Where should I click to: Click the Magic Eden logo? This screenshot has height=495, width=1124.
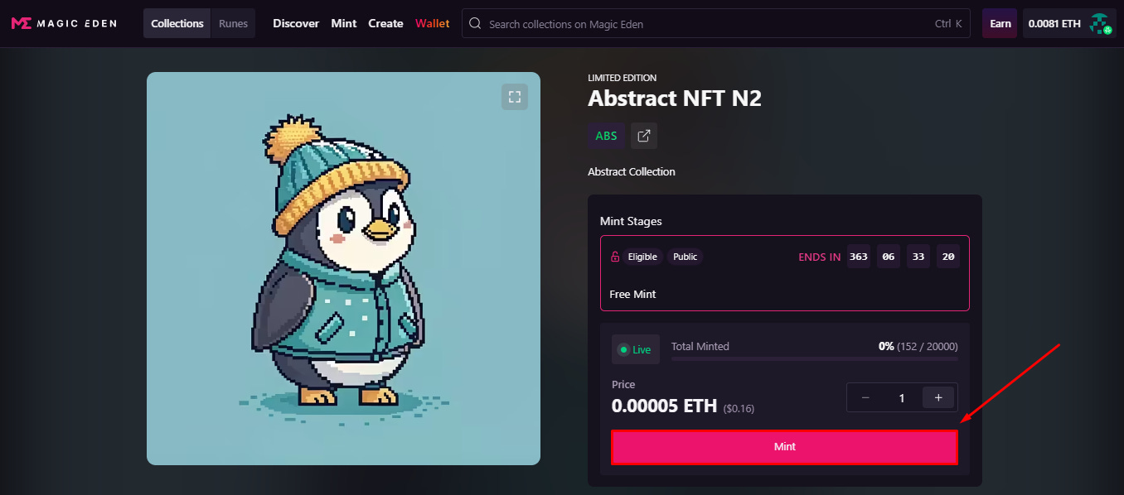coord(63,22)
